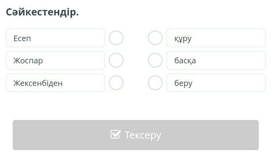
Task: Click the Сәйкестендір heading text
Action: (42, 12)
